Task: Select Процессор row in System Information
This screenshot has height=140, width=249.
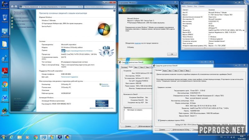Action: coord(214,30)
